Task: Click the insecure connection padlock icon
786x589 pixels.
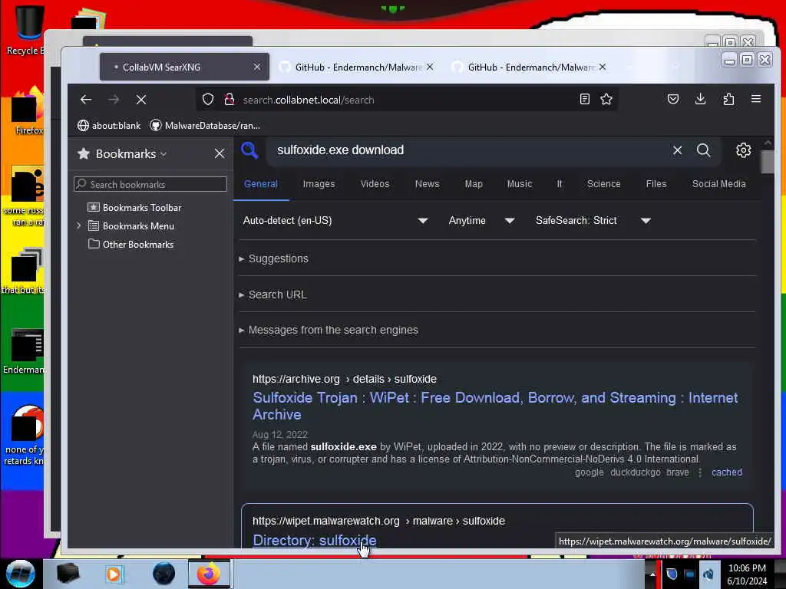Action: tap(229, 99)
